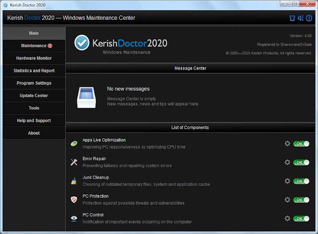Mute sounds with the speaker icon
The height and width of the screenshot is (234, 318).
pos(301,18)
